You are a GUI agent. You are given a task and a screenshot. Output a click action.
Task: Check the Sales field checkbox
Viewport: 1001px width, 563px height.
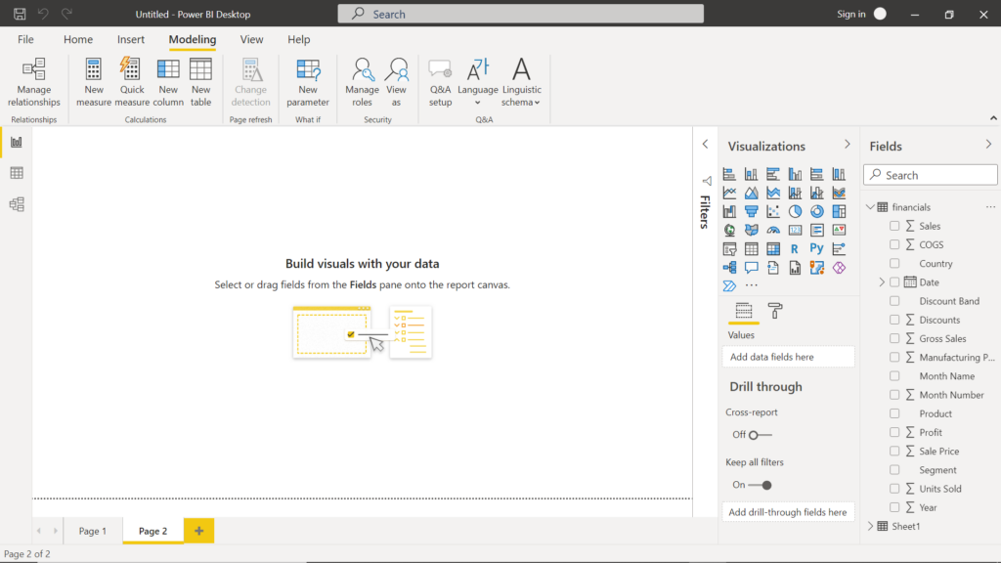tap(895, 225)
